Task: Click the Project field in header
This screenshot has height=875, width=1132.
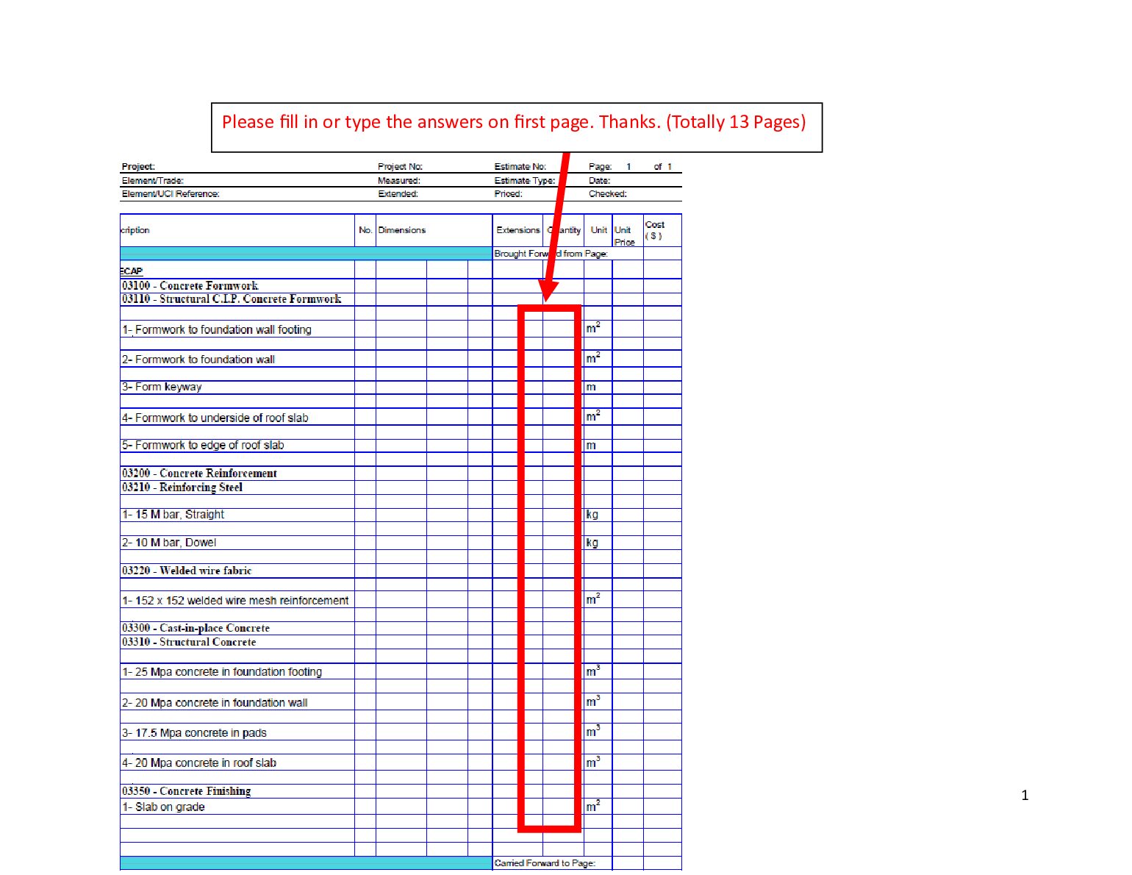Action: pos(248,167)
